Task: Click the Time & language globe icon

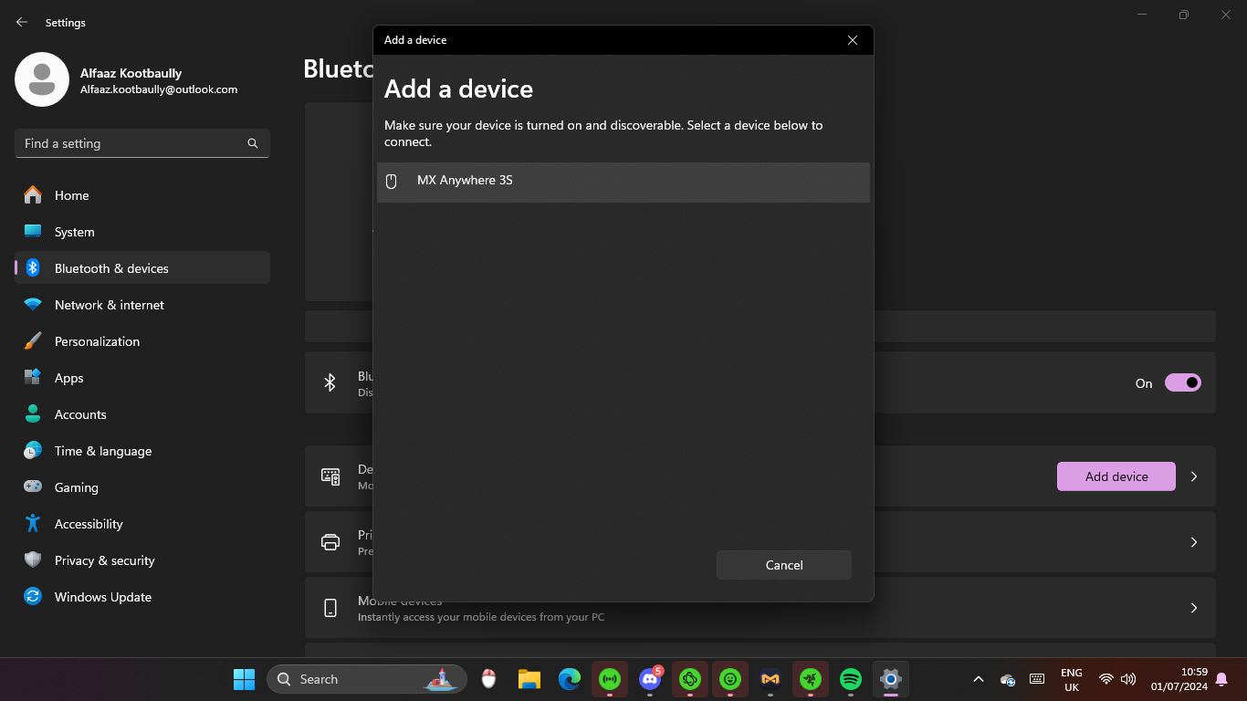Action: pos(33,451)
